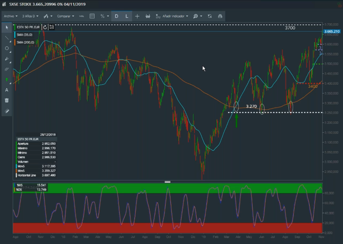Viewport: 343px width, 244px height.
Task: Toggle the D linear scale button
Action: pyautogui.click(x=116, y=16)
